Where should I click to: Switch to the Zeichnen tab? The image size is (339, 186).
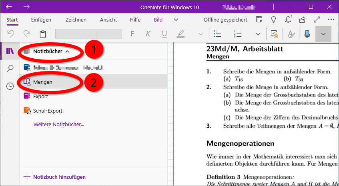tap(76, 20)
